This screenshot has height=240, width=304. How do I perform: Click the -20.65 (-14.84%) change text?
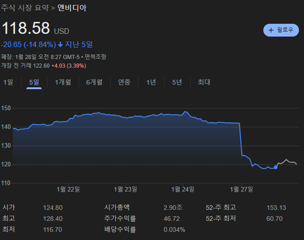(28, 45)
